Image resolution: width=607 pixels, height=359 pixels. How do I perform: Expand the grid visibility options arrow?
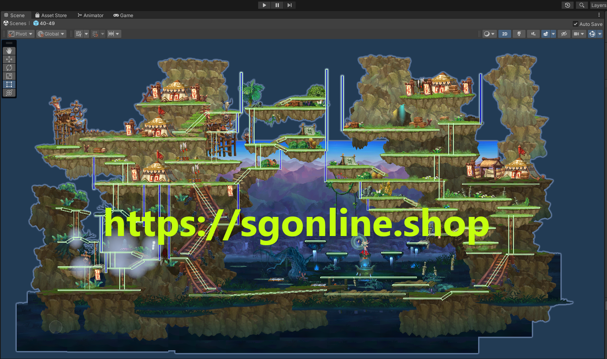pyautogui.click(x=86, y=34)
